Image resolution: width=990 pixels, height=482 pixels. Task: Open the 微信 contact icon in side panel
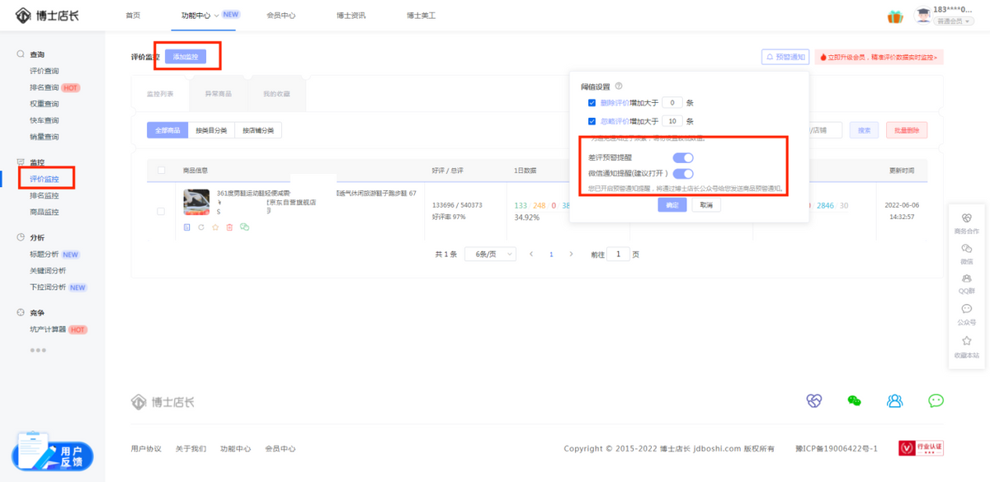966,249
